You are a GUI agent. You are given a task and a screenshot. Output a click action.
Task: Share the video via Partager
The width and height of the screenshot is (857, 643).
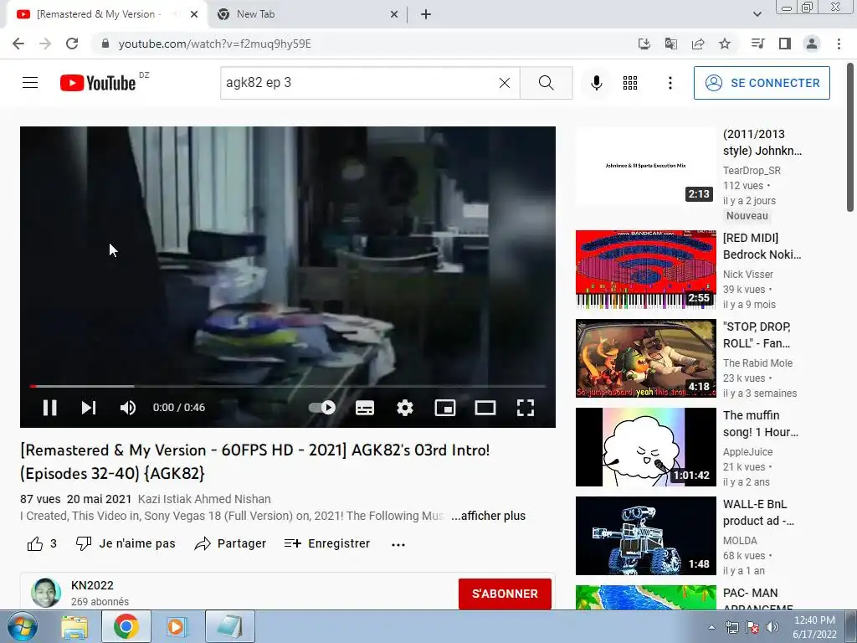click(x=230, y=543)
